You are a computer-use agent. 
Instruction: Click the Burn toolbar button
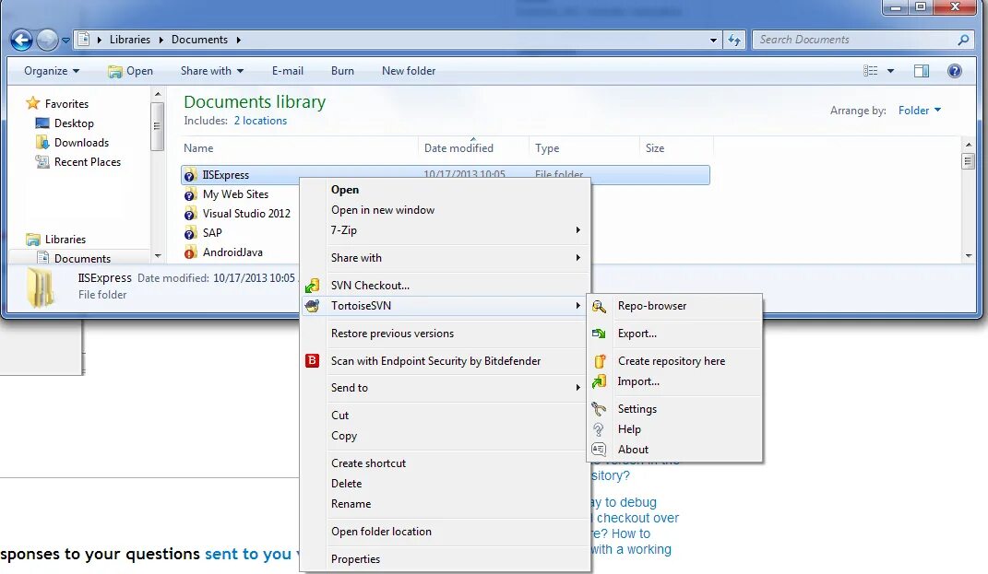pyautogui.click(x=342, y=71)
